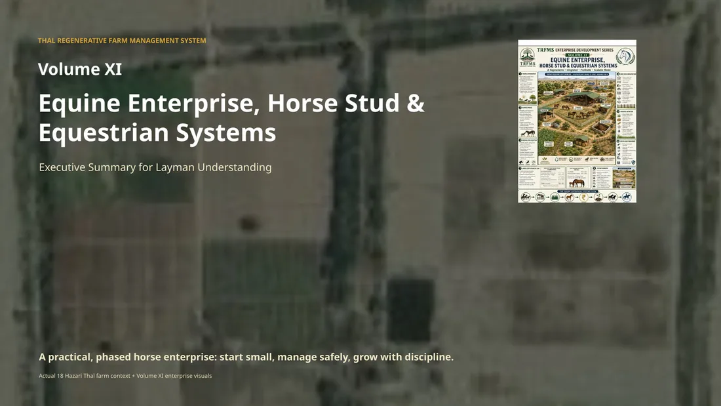Click the tagline starting 'A practical, phased horse enterprise'

[x=246, y=357]
